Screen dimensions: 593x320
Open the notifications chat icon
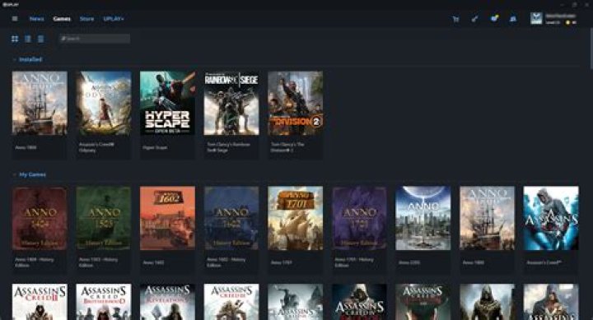point(494,18)
